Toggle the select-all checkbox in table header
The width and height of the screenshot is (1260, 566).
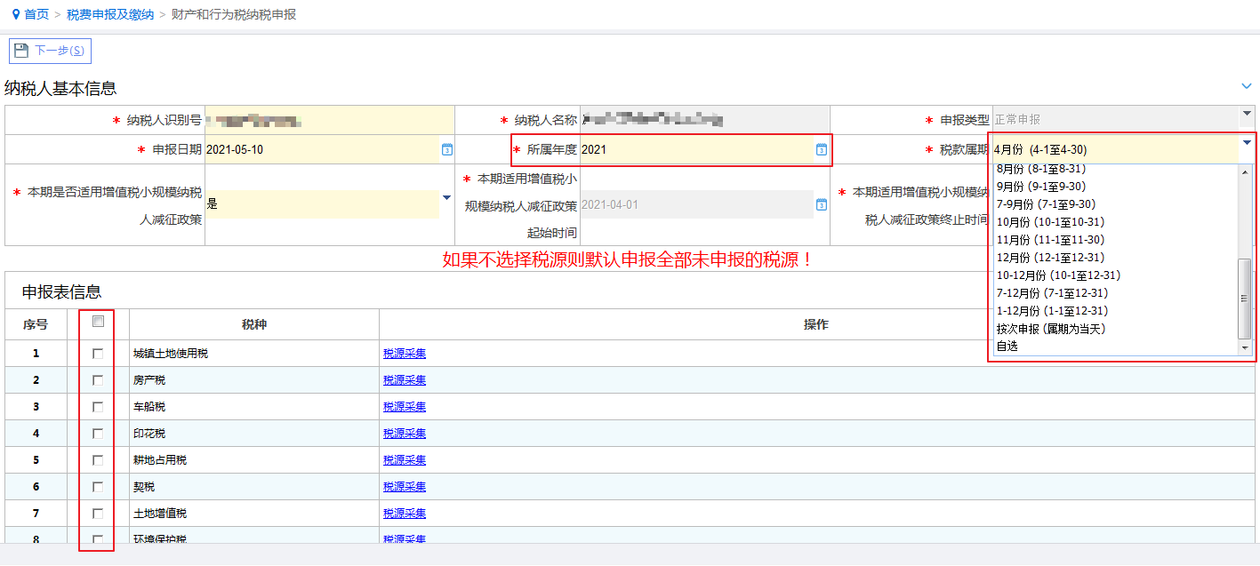(x=98, y=322)
